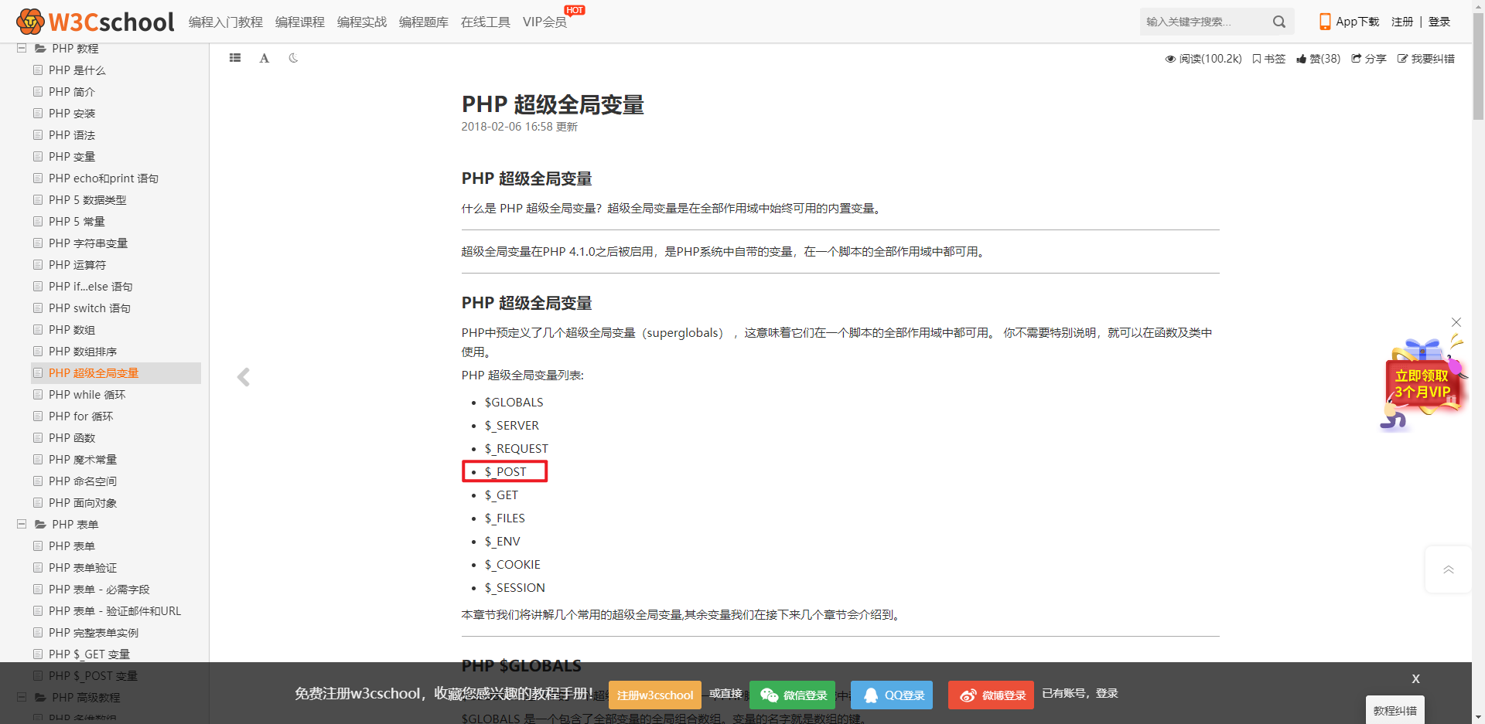Open the font size setting icon
Screen dimensions: 1485x724
point(265,58)
